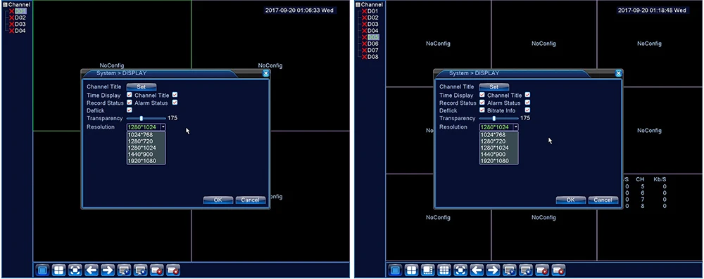Toggle Channel Title checkbox in left dialog
This screenshot has height=279, width=704.
[175, 95]
